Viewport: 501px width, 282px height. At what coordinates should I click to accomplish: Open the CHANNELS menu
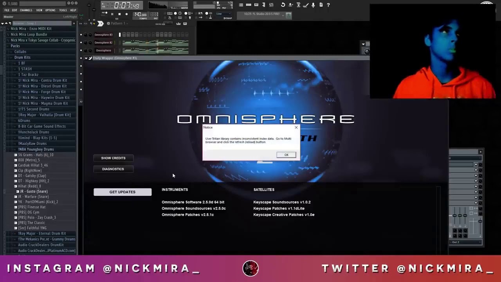(26, 10)
